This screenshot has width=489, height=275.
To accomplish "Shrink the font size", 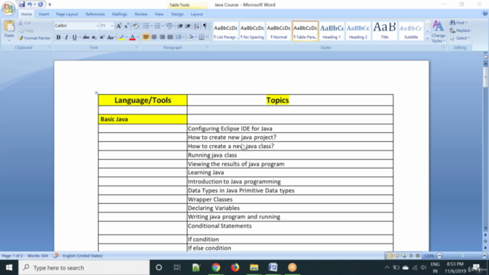I will tap(126, 26).
